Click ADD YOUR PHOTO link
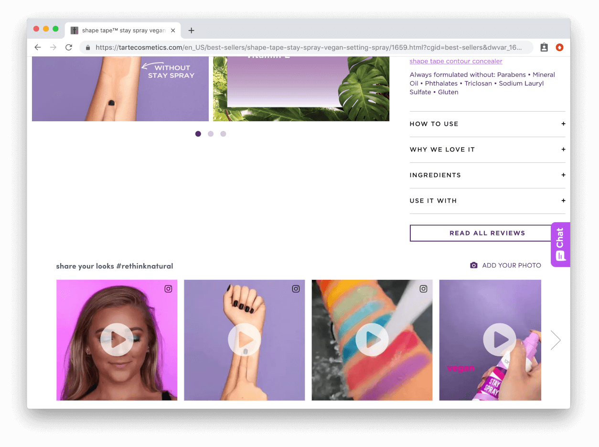 click(512, 266)
